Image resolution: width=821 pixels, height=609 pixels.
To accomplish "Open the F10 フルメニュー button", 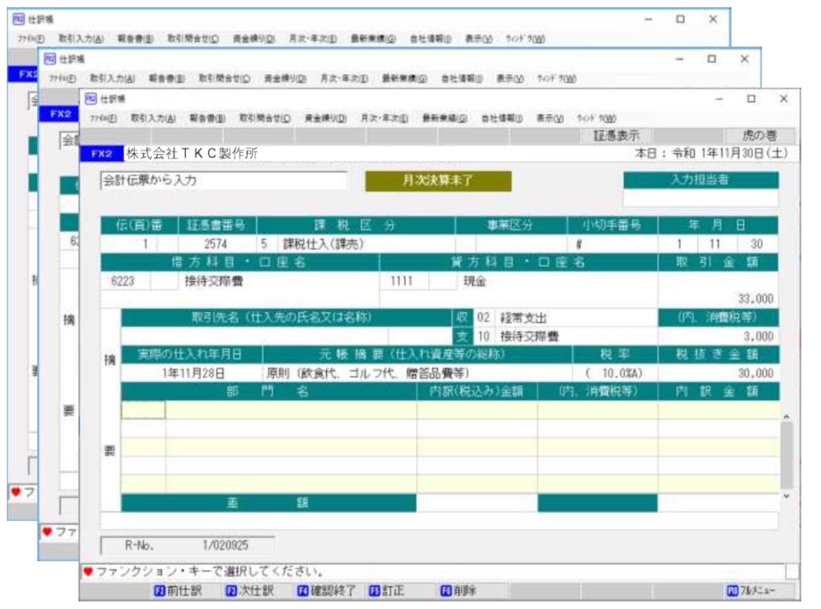I will [x=751, y=591].
